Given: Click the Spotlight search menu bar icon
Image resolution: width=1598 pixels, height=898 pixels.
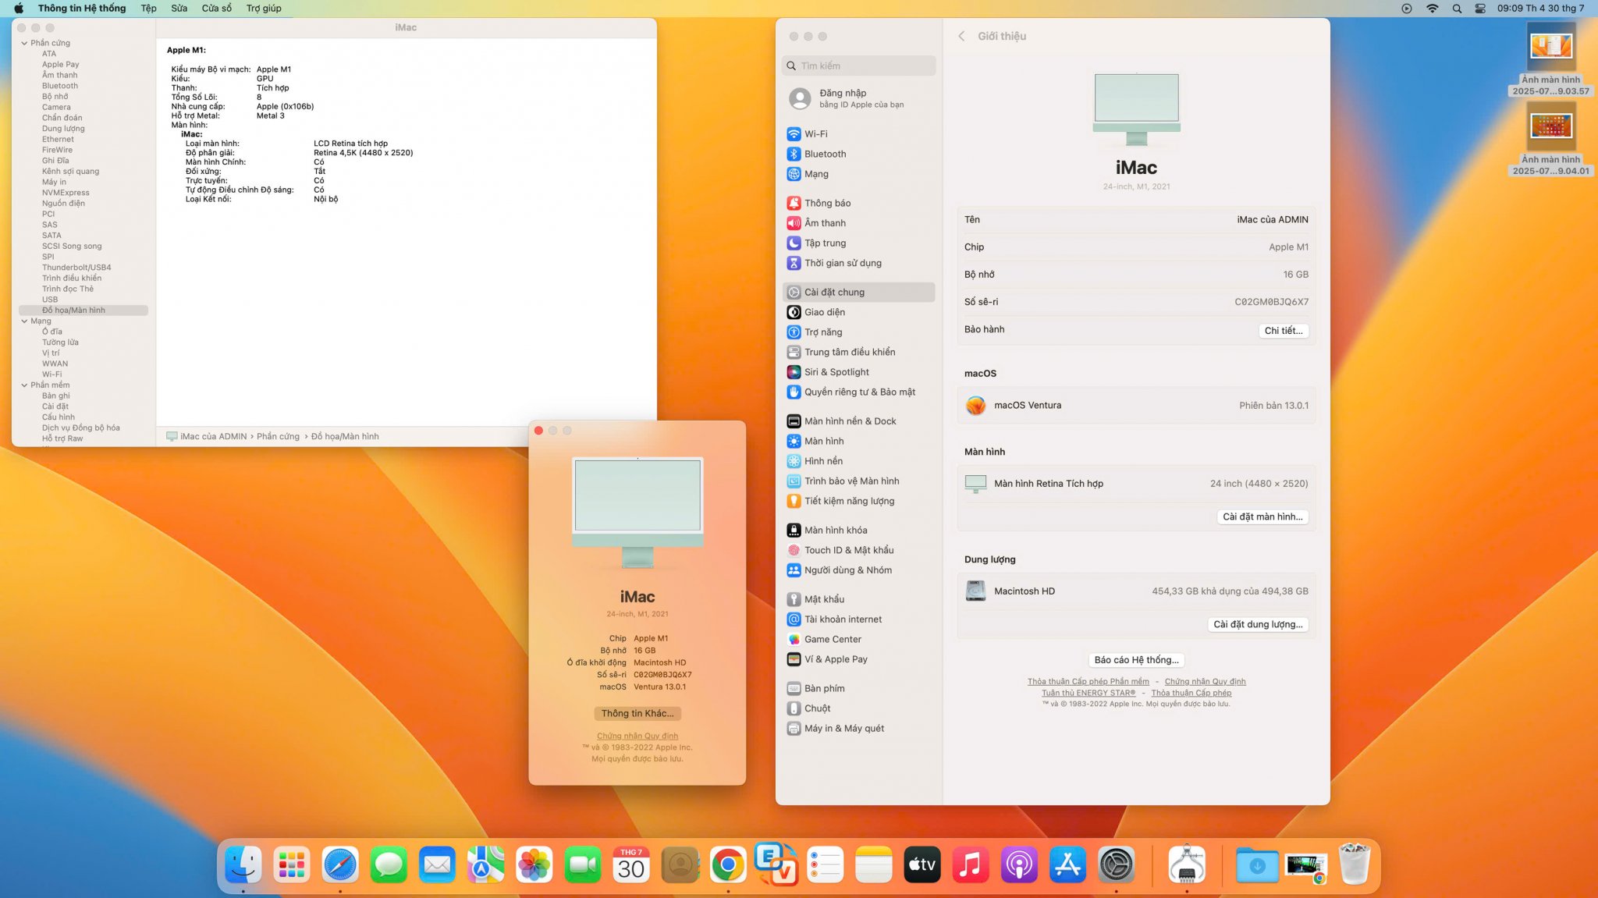Looking at the screenshot, I should (1457, 9).
